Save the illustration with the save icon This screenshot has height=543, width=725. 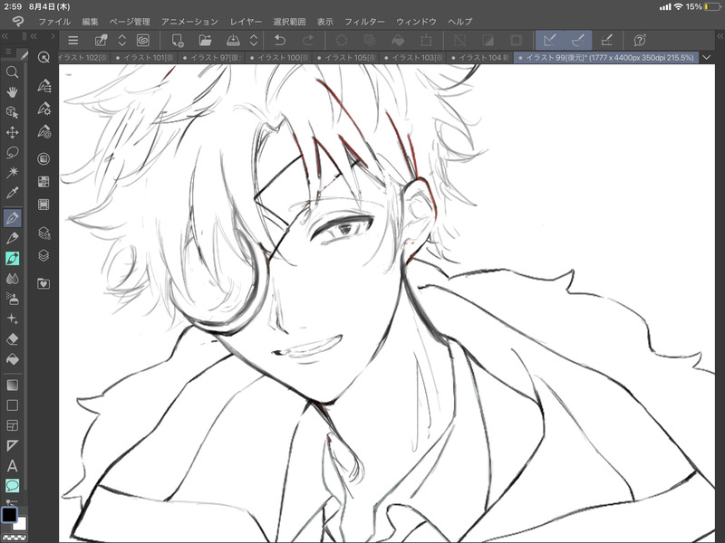coord(233,40)
